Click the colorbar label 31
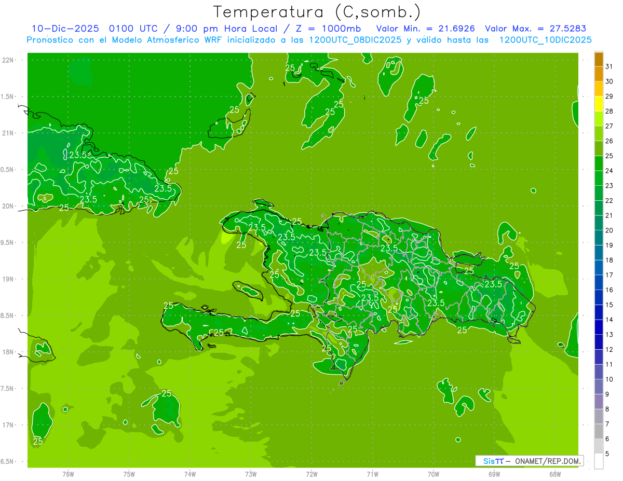The height and width of the screenshot is (481, 623). pos(609,66)
